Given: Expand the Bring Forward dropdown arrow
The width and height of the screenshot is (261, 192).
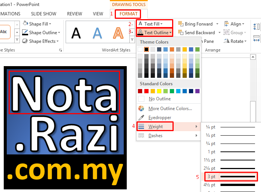Looking at the screenshot, I should click(x=217, y=24).
